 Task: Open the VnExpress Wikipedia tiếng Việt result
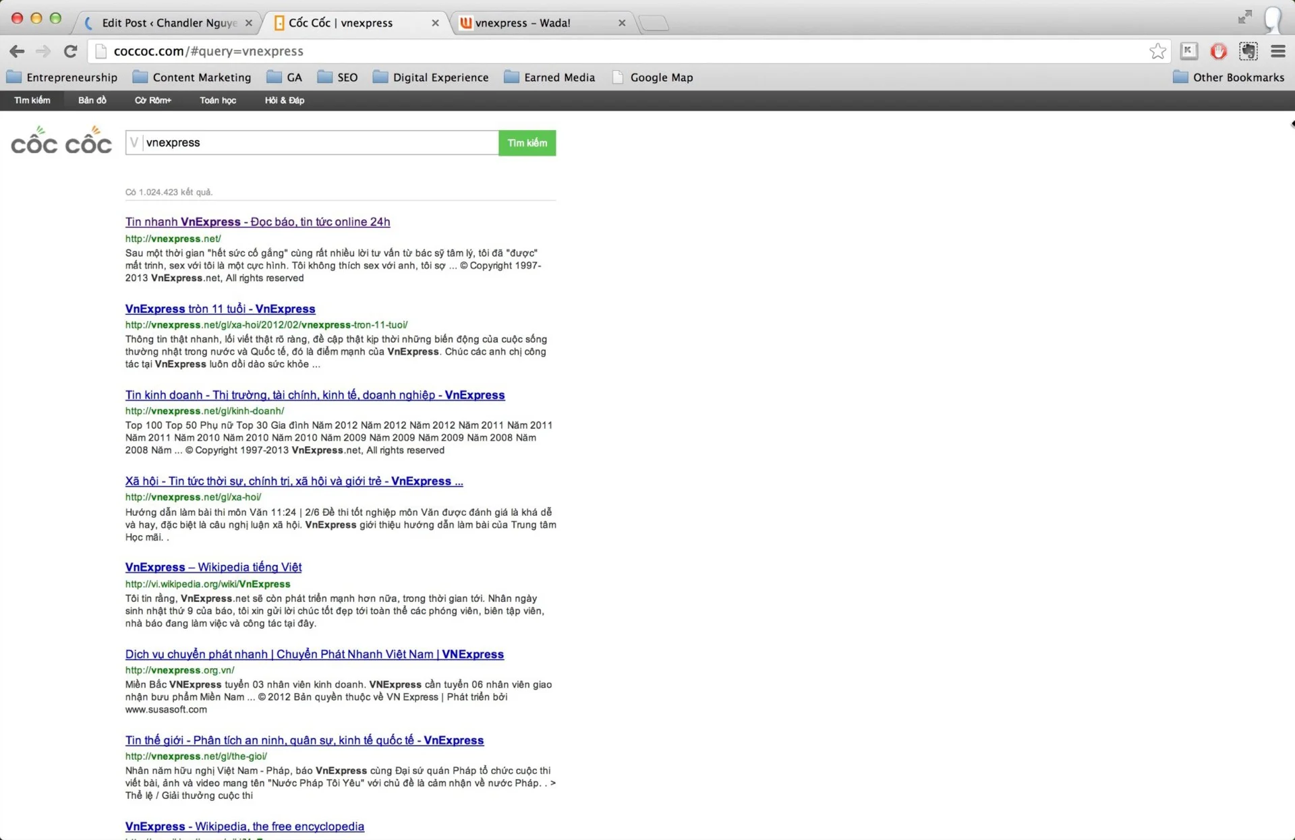[x=213, y=568]
